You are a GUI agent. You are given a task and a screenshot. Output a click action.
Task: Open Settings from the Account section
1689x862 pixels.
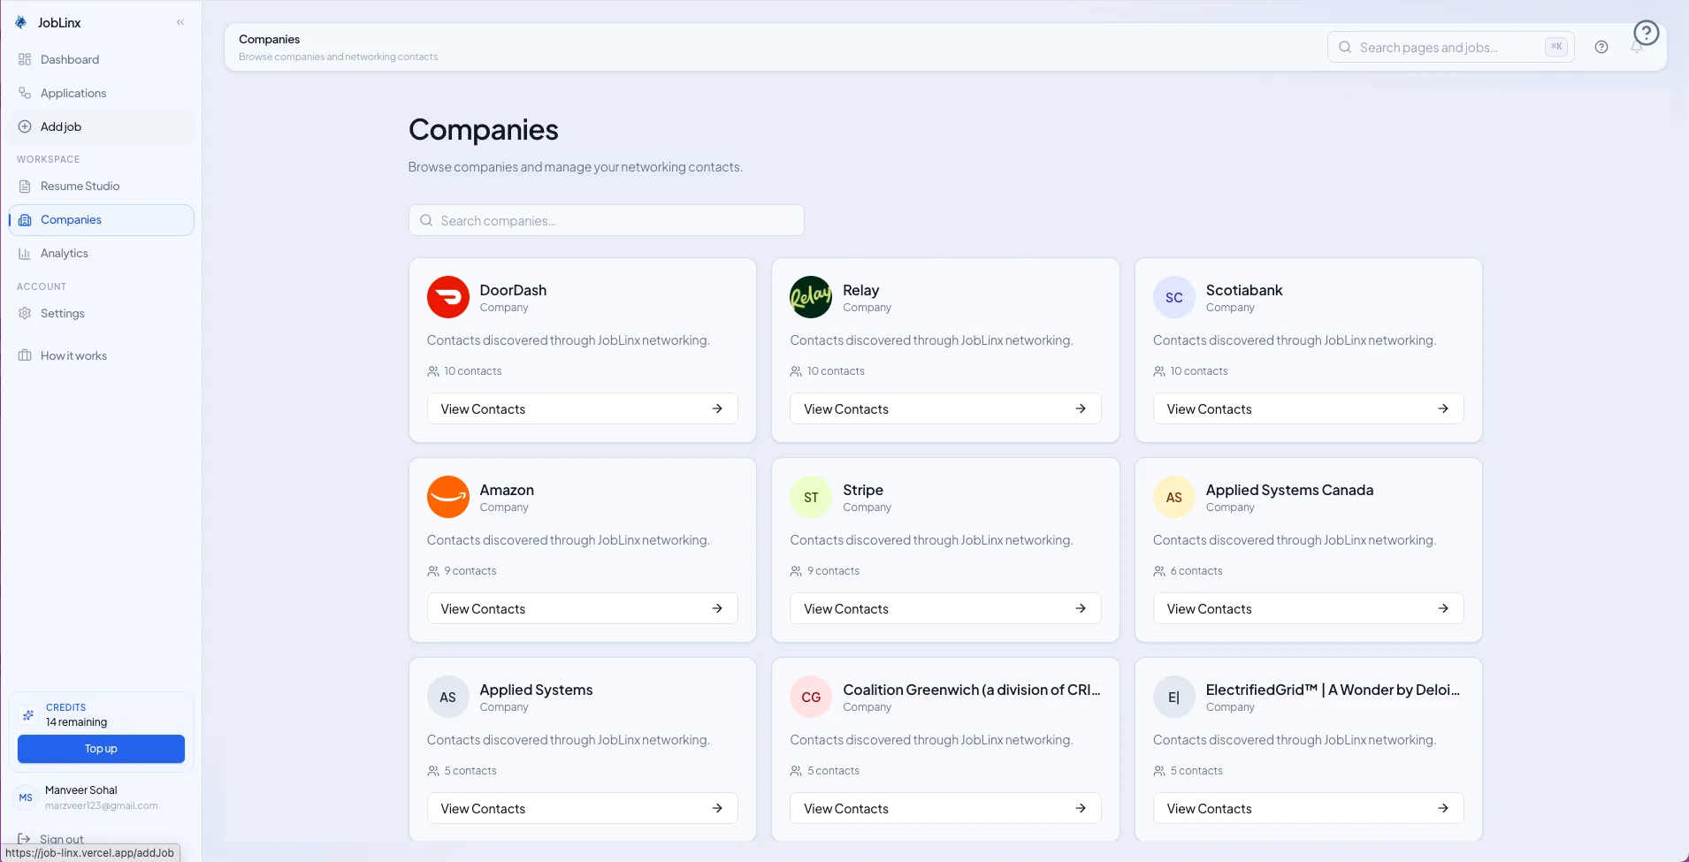(x=101, y=313)
